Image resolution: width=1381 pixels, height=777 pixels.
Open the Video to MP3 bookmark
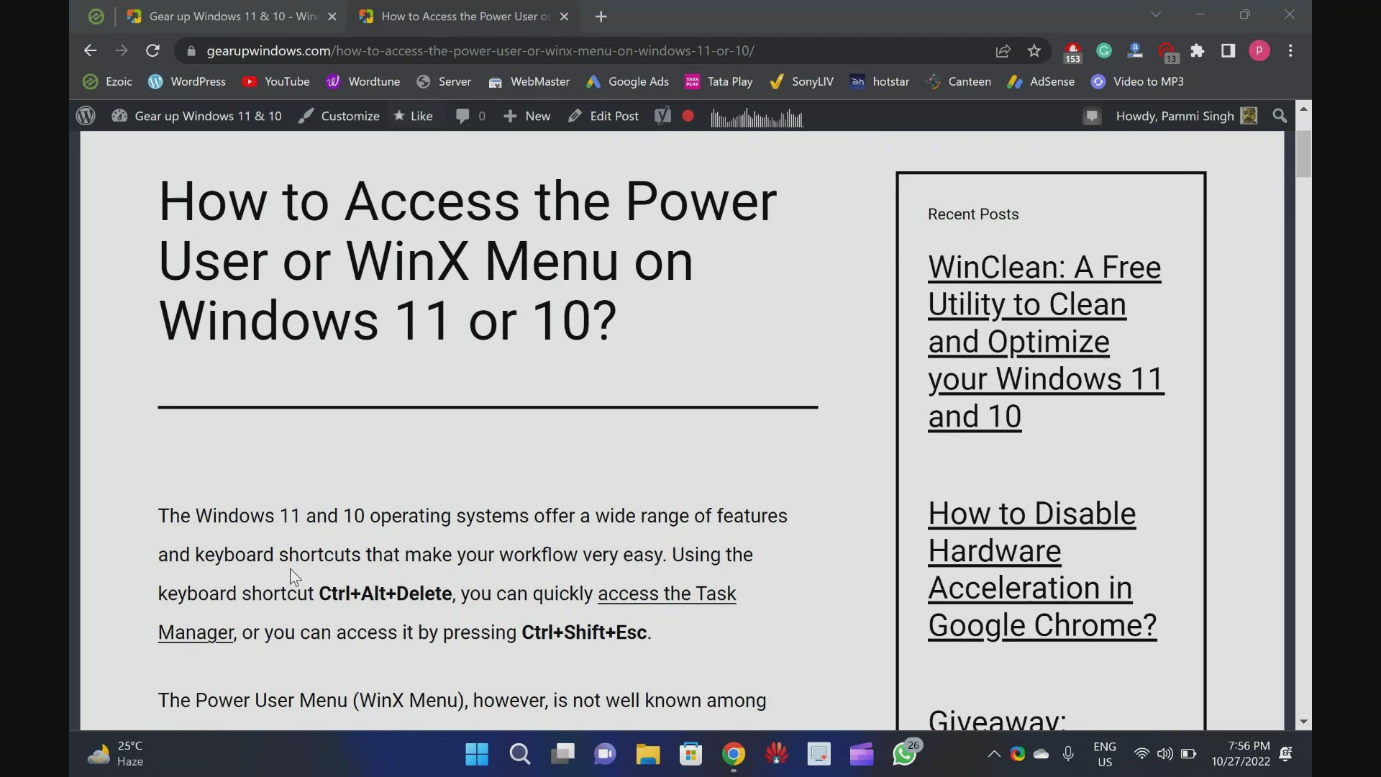tap(1136, 81)
